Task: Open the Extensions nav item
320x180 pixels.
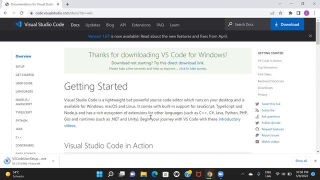Action: [141, 25]
